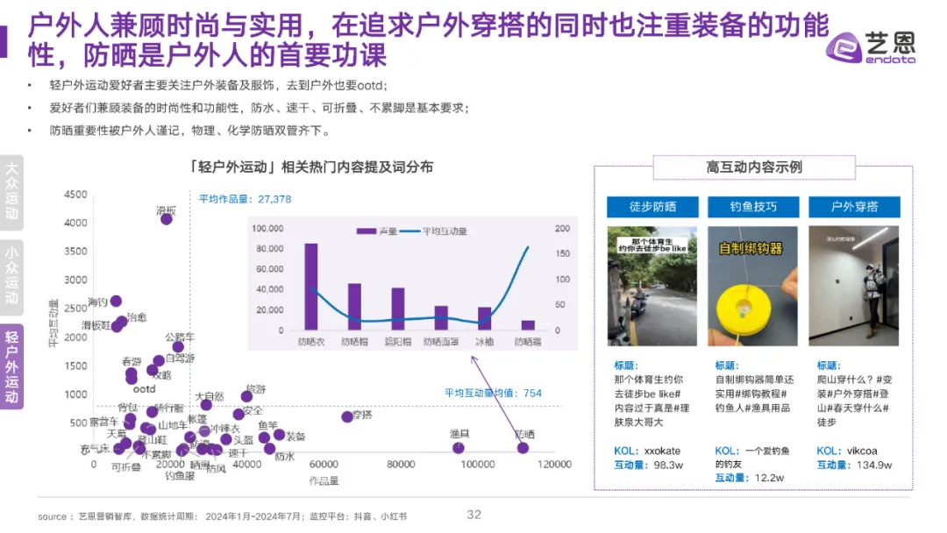The height and width of the screenshot is (533, 947).
Task: Open the 自制绑钩器 video thumbnail
Action: (752, 289)
